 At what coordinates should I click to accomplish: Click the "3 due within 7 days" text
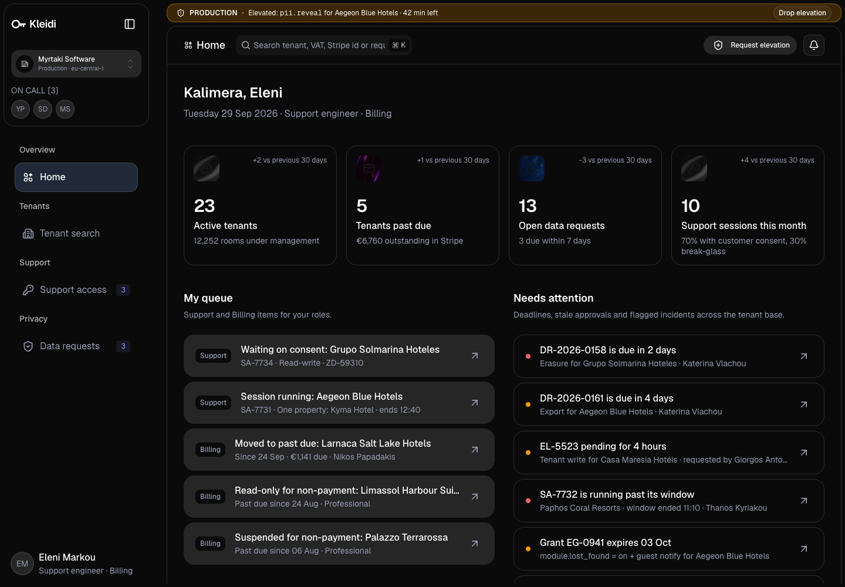(x=555, y=241)
